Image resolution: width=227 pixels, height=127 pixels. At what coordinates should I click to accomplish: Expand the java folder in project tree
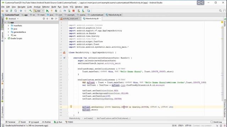point(8,29)
